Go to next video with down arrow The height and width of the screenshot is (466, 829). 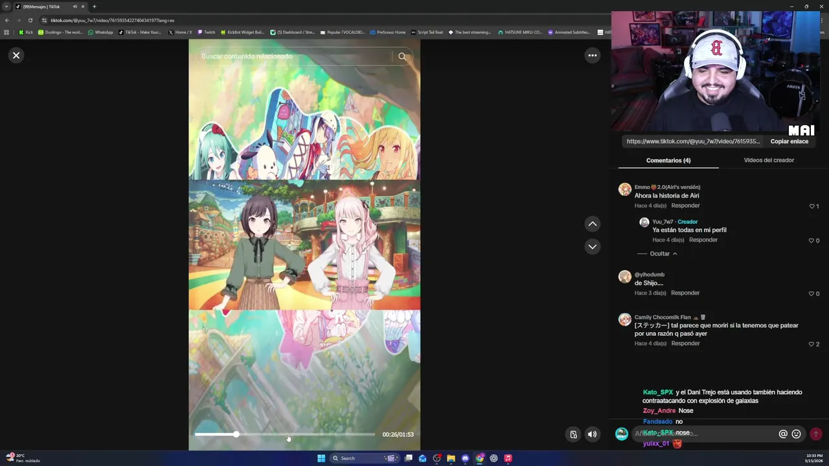(592, 247)
